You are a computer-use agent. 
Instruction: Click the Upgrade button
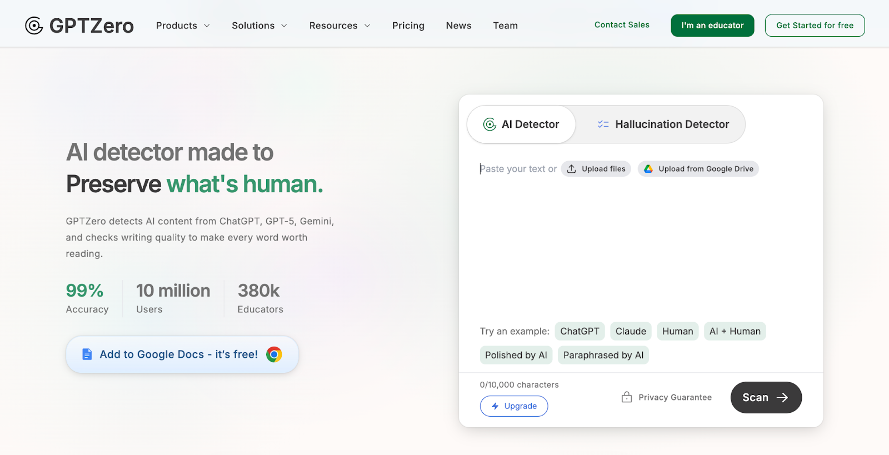click(514, 406)
